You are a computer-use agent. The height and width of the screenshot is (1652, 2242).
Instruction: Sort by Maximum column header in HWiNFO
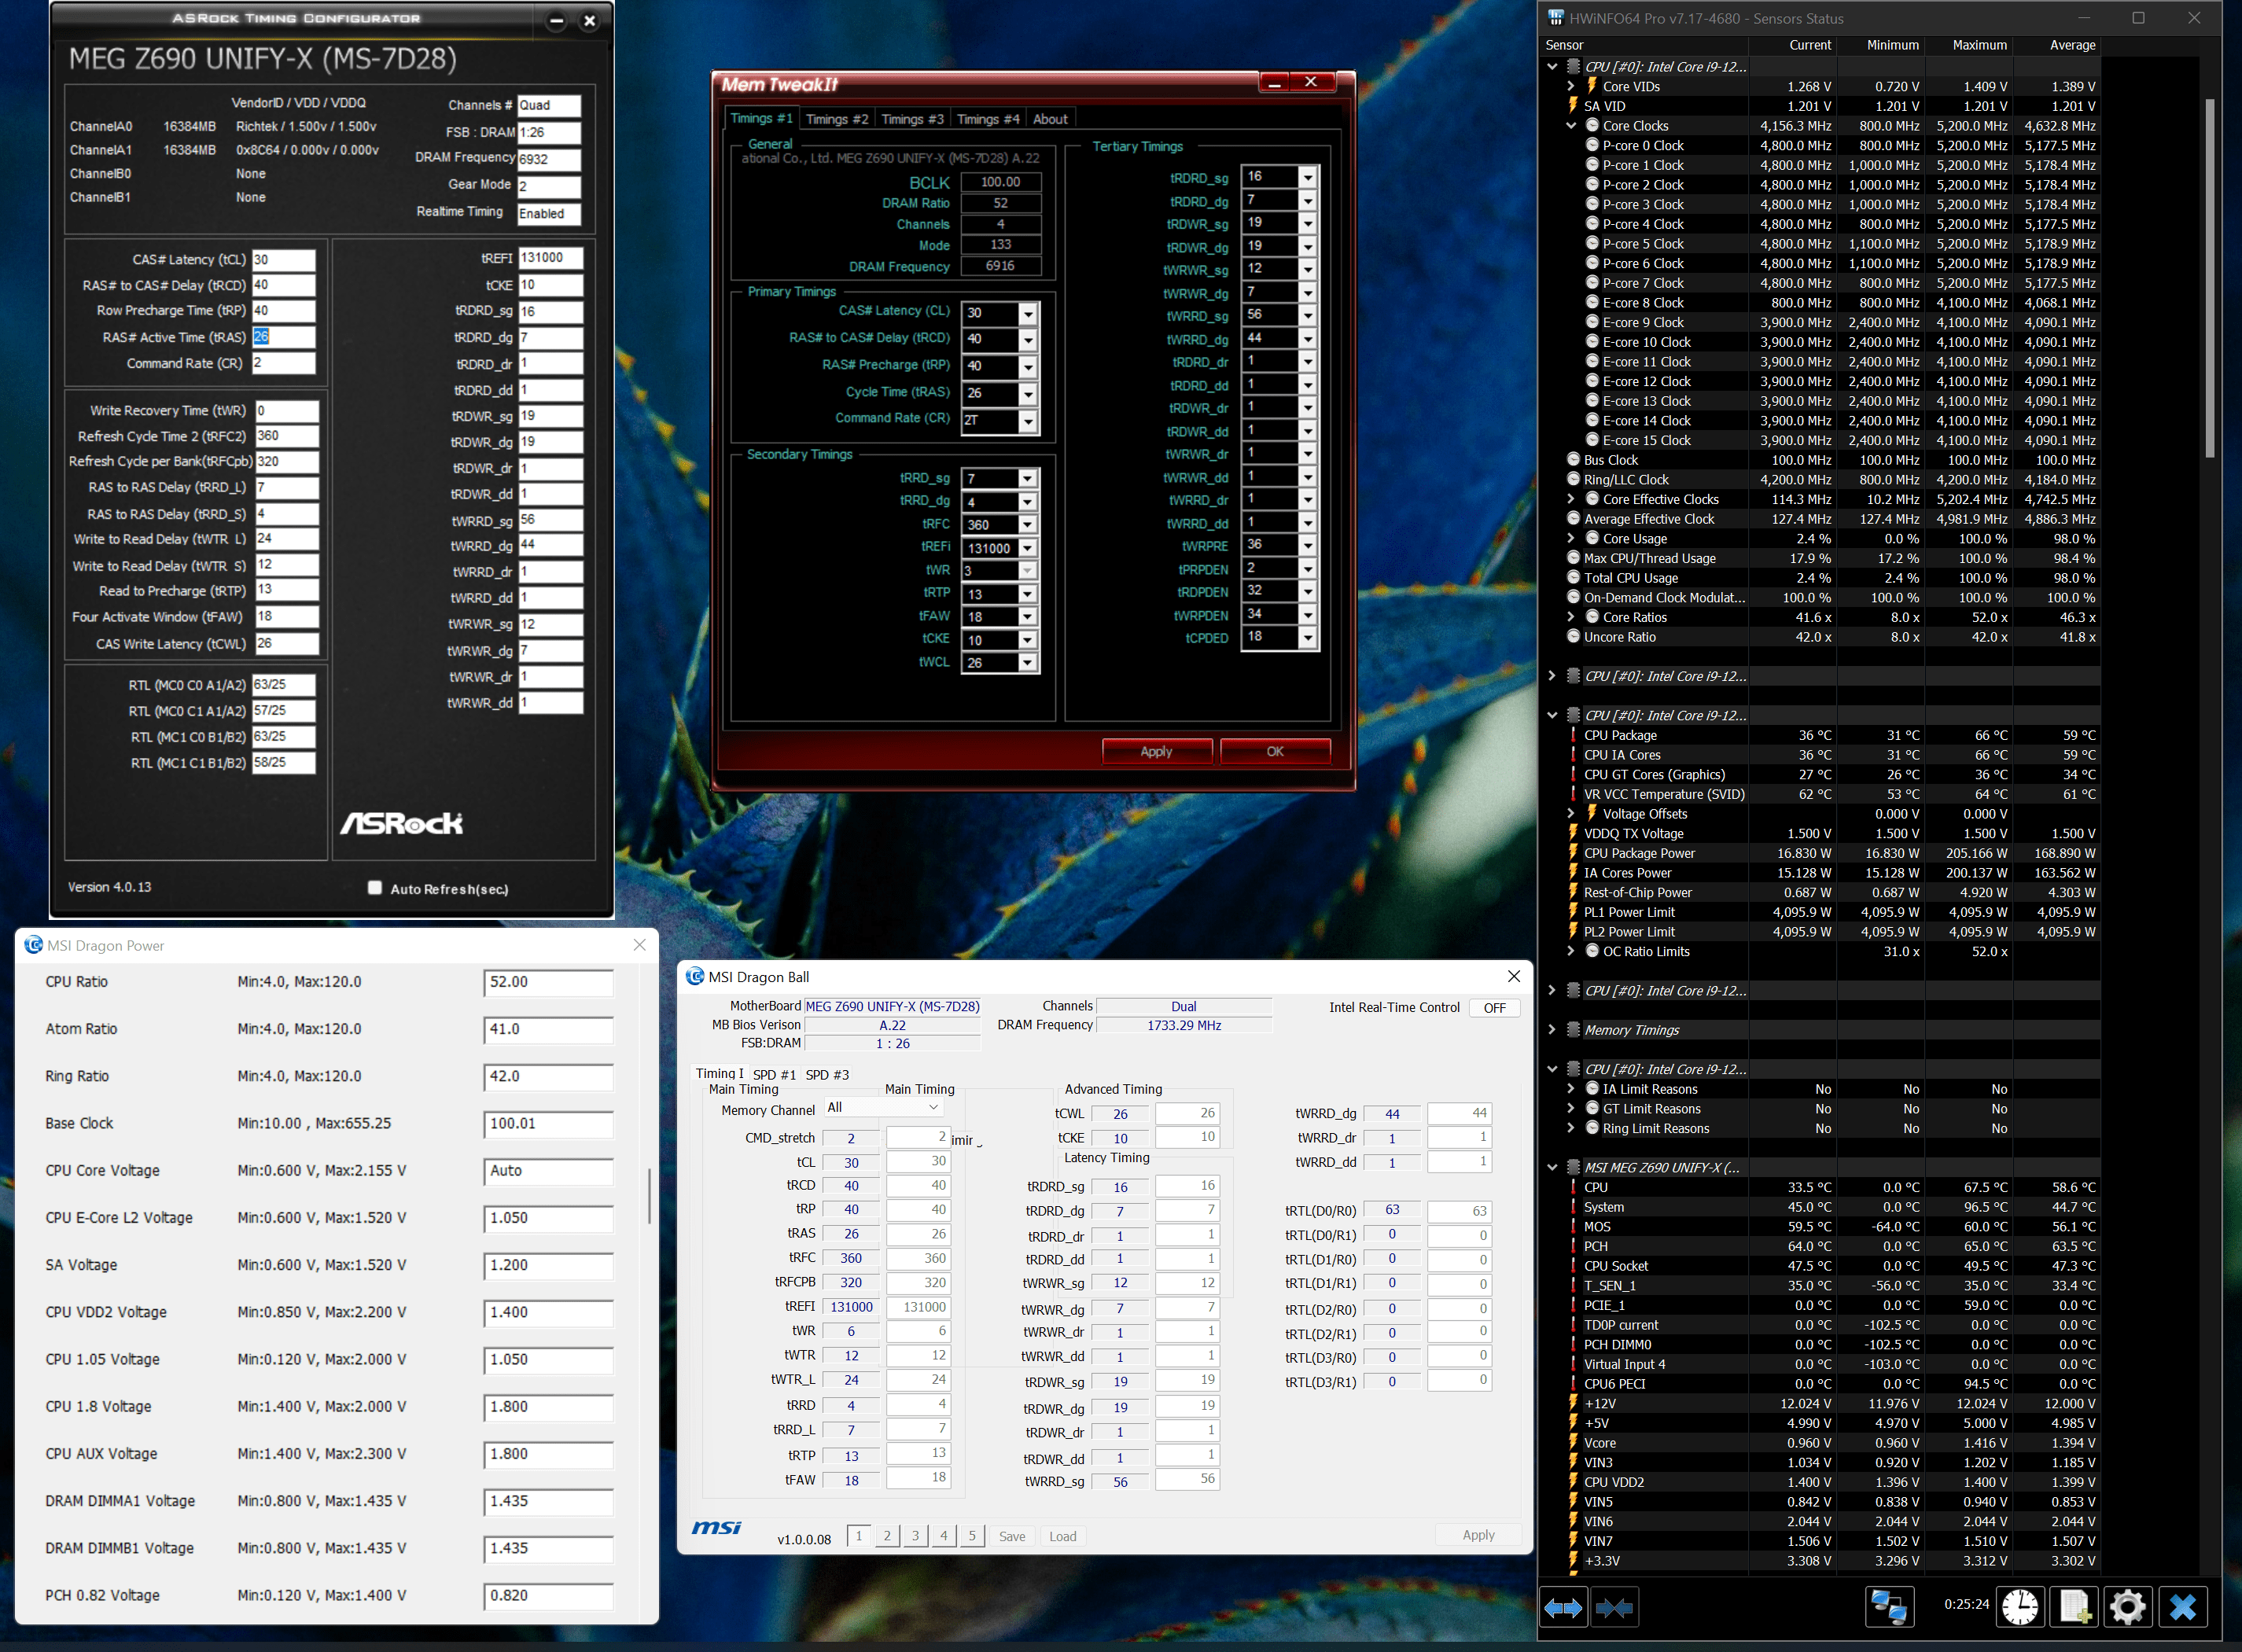click(1979, 45)
